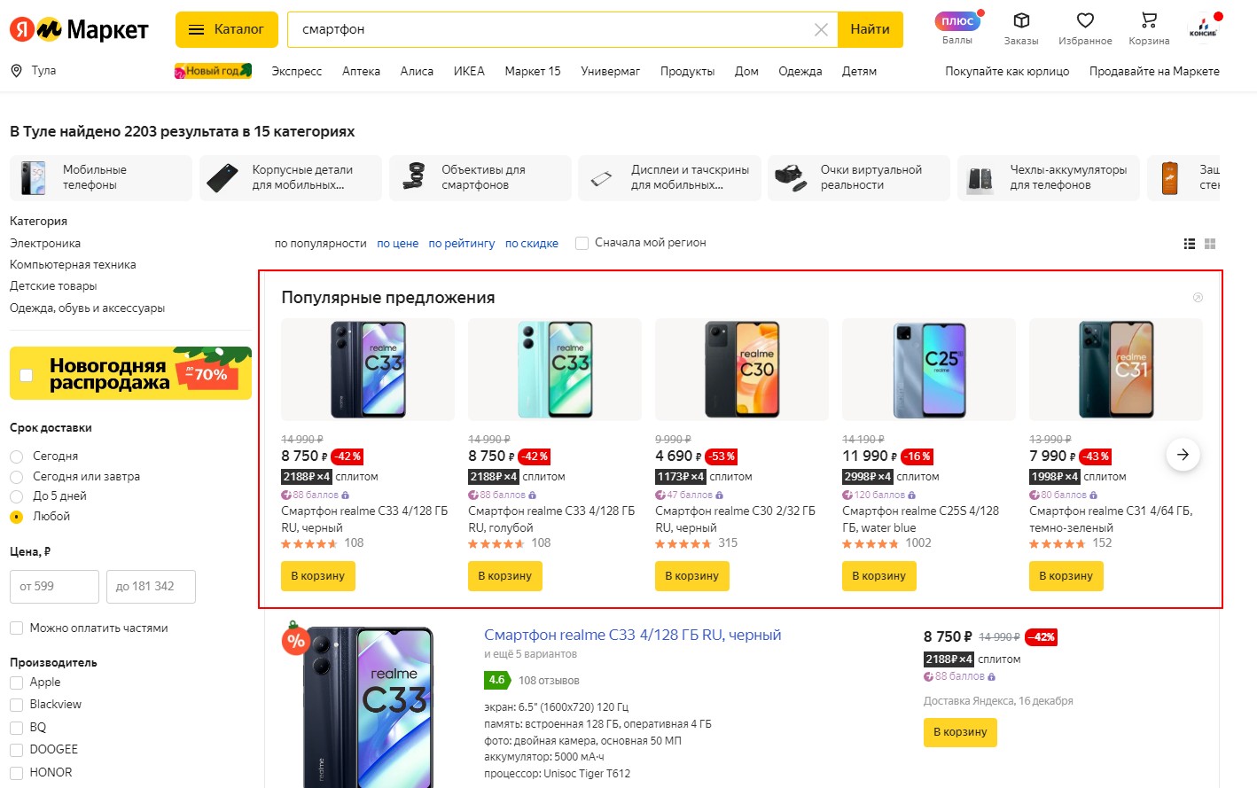Click the minimum price 'от 599' field

click(x=54, y=587)
